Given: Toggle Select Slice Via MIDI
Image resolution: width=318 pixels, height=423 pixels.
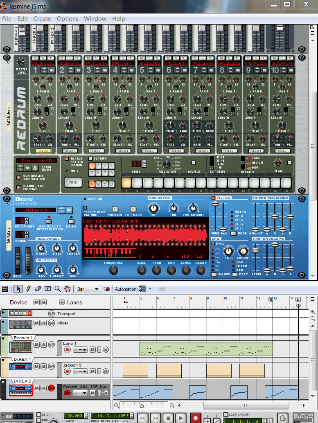Looking at the screenshot, I should click(85, 208).
